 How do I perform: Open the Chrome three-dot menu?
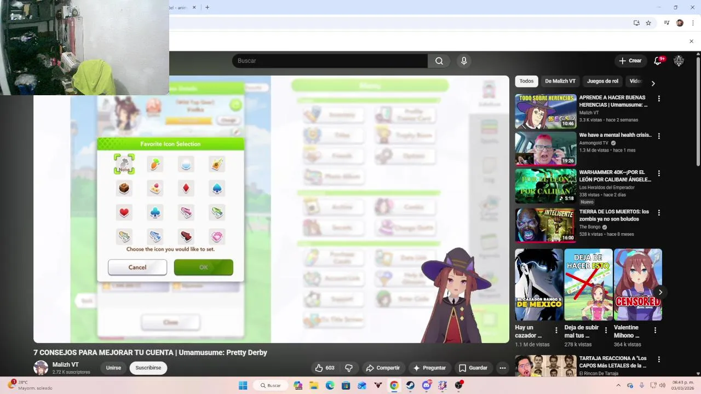point(693,23)
